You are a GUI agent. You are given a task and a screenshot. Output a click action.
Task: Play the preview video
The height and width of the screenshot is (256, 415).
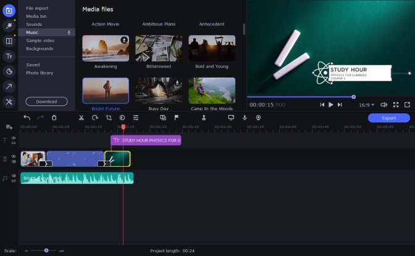click(x=331, y=105)
